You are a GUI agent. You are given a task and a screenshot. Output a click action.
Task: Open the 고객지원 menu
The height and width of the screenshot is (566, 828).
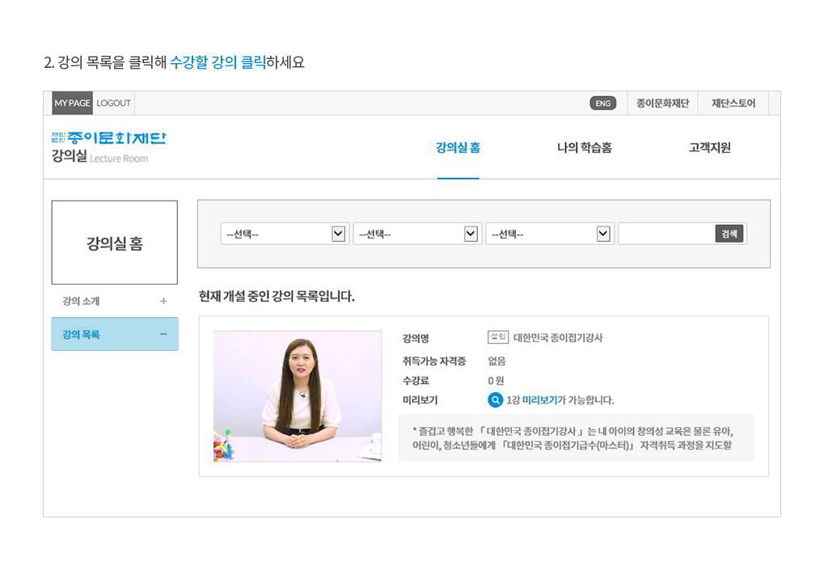pyautogui.click(x=709, y=148)
